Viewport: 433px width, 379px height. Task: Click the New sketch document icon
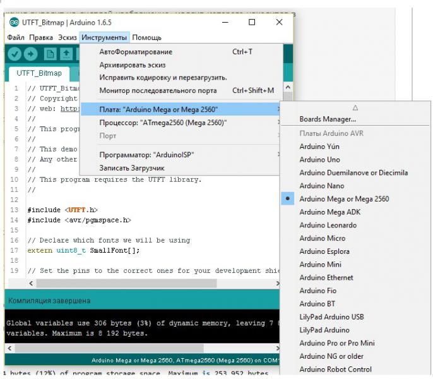50,54
